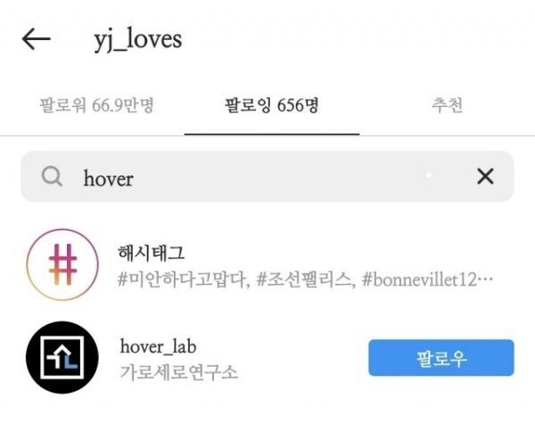
Task: Click into the search field containing hover
Action: tap(267, 176)
